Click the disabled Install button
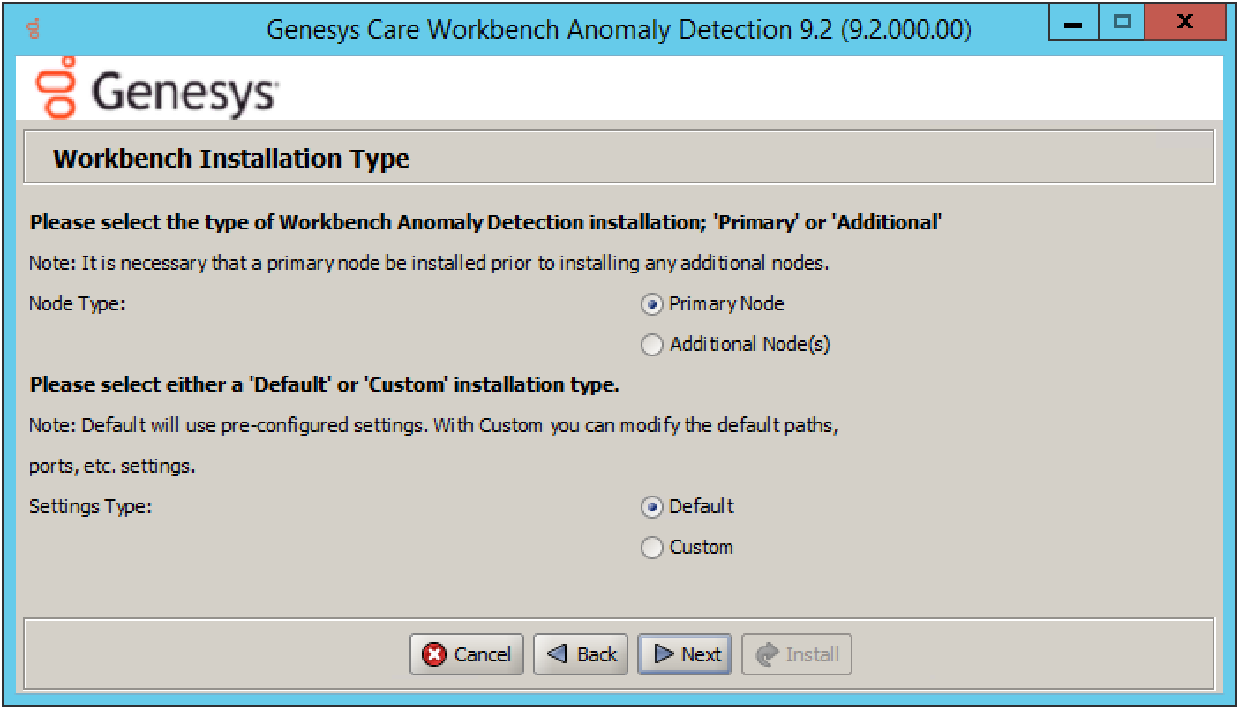 click(x=797, y=654)
